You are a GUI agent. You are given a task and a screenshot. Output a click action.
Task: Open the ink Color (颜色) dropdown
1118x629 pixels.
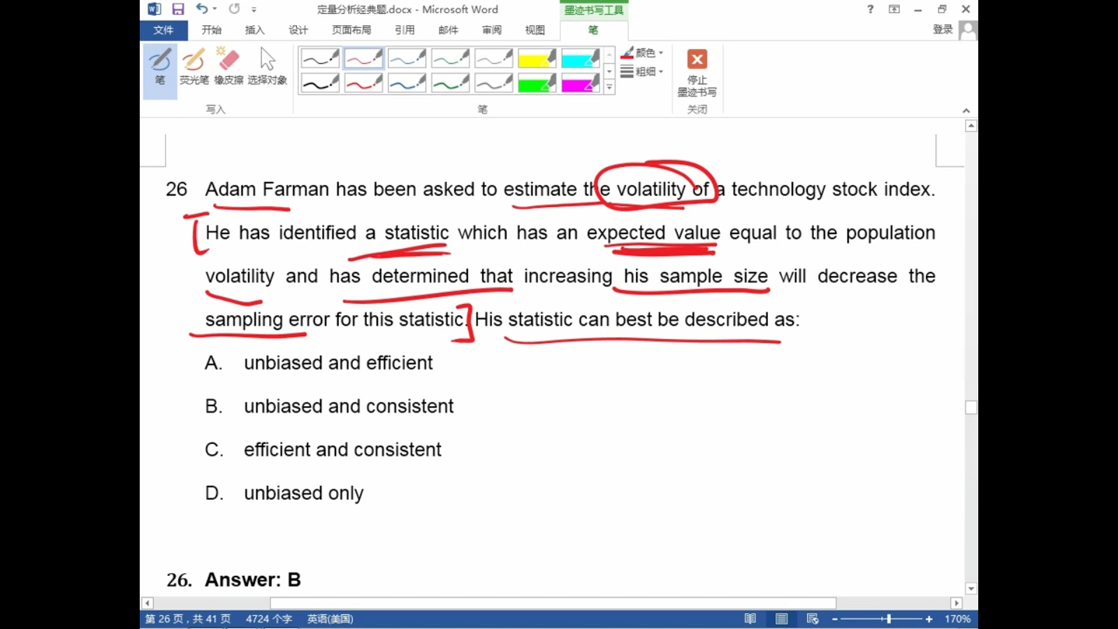point(642,53)
